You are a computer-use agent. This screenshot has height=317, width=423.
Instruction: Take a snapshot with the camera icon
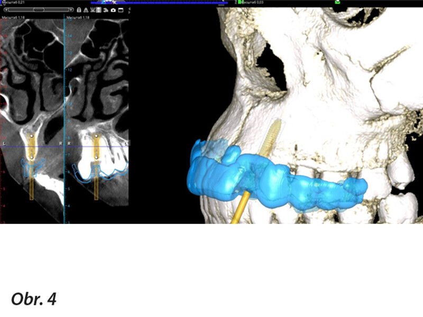[x=113, y=10]
